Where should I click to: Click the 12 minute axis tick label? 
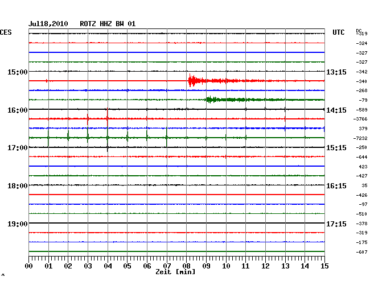click(265, 266)
